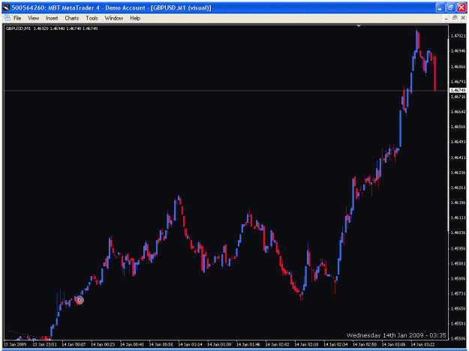The height and width of the screenshot is (351, 469).
Task: Click time axis label '14 Jan 00:07'
Action: click(74, 344)
